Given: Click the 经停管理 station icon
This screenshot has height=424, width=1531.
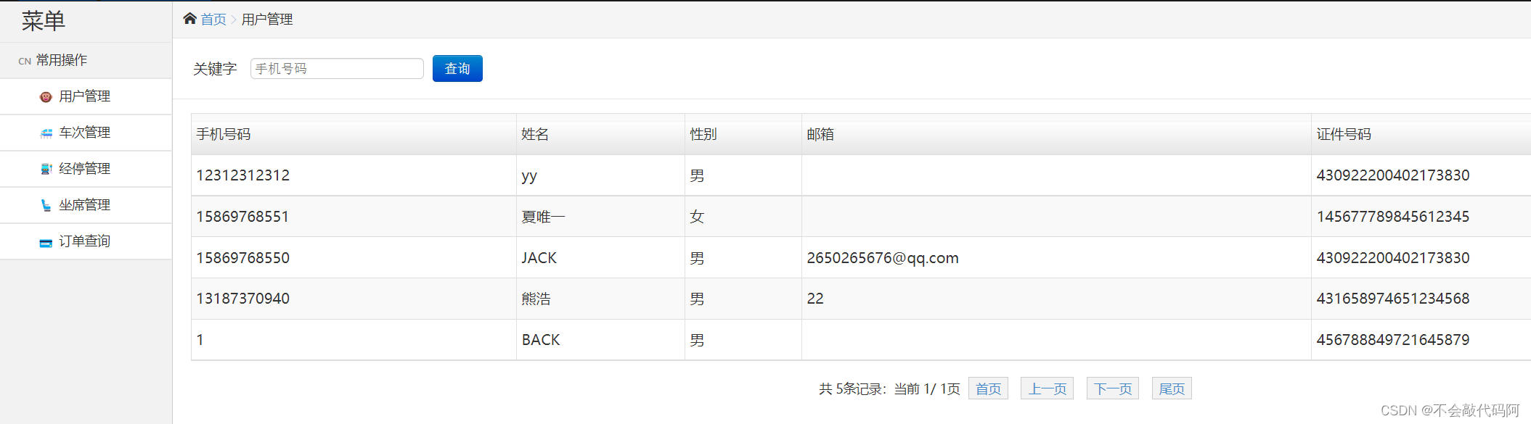Looking at the screenshot, I should tap(46, 169).
